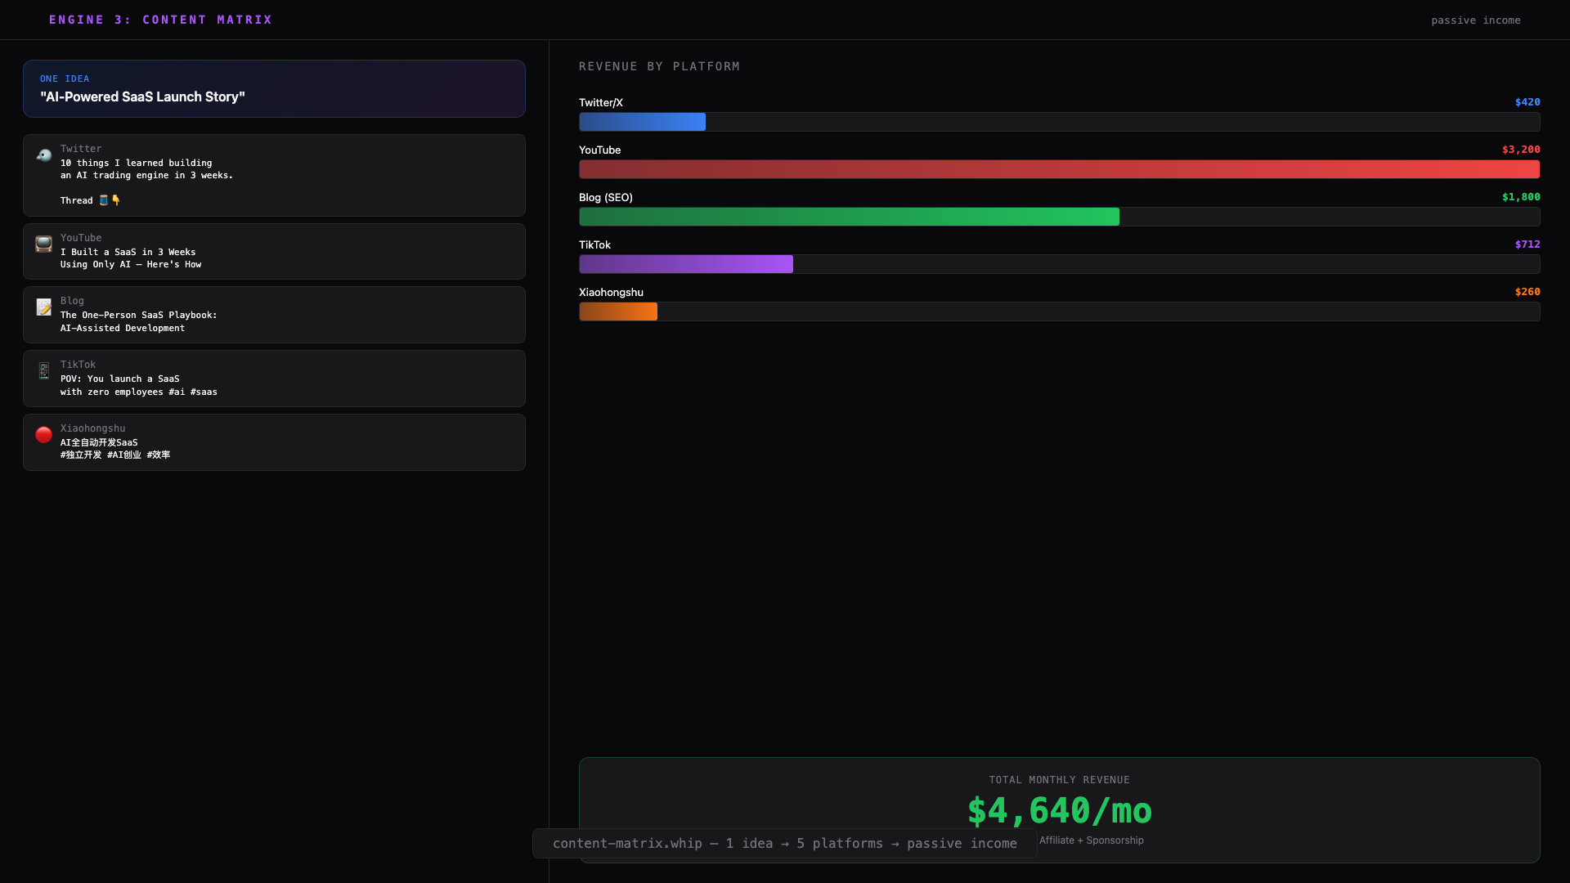Click the red YouTube revenue bar
Screen dimensions: 1570x883
(1059, 170)
